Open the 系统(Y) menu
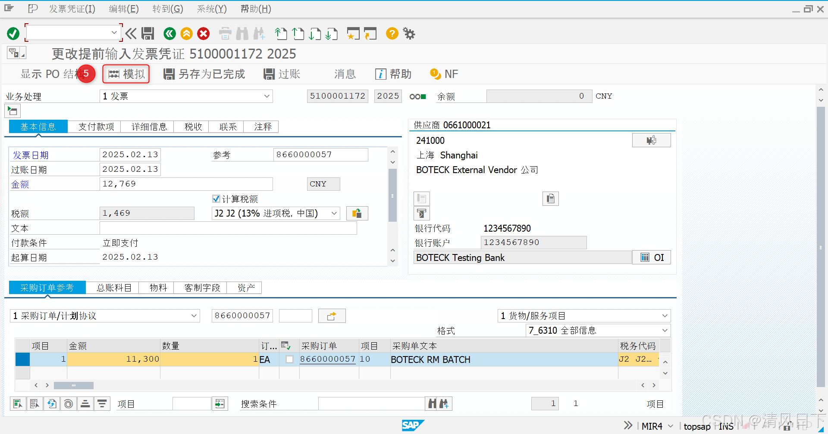The image size is (828, 434). (211, 9)
